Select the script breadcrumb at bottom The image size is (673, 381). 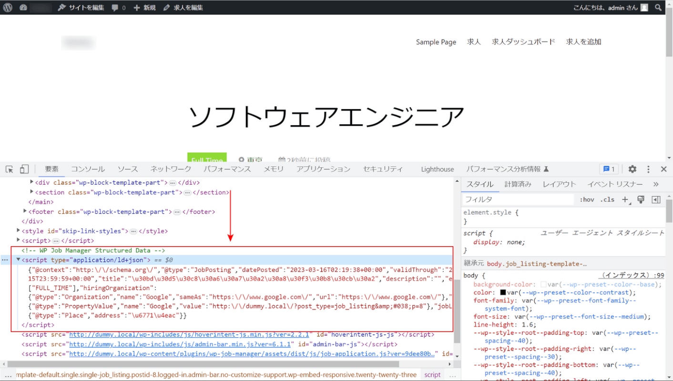coord(432,375)
